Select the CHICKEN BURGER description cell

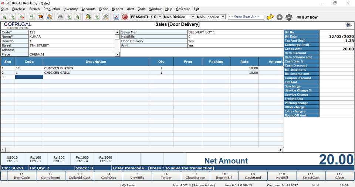[x=96, y=68]
